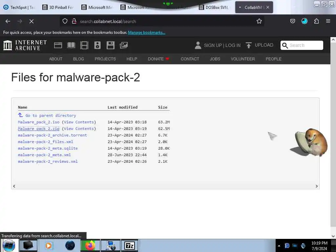The height and width of the screenshot is (252, 336).
Task: Close the CollabVM tab
Action: click(x=268, y=7)
